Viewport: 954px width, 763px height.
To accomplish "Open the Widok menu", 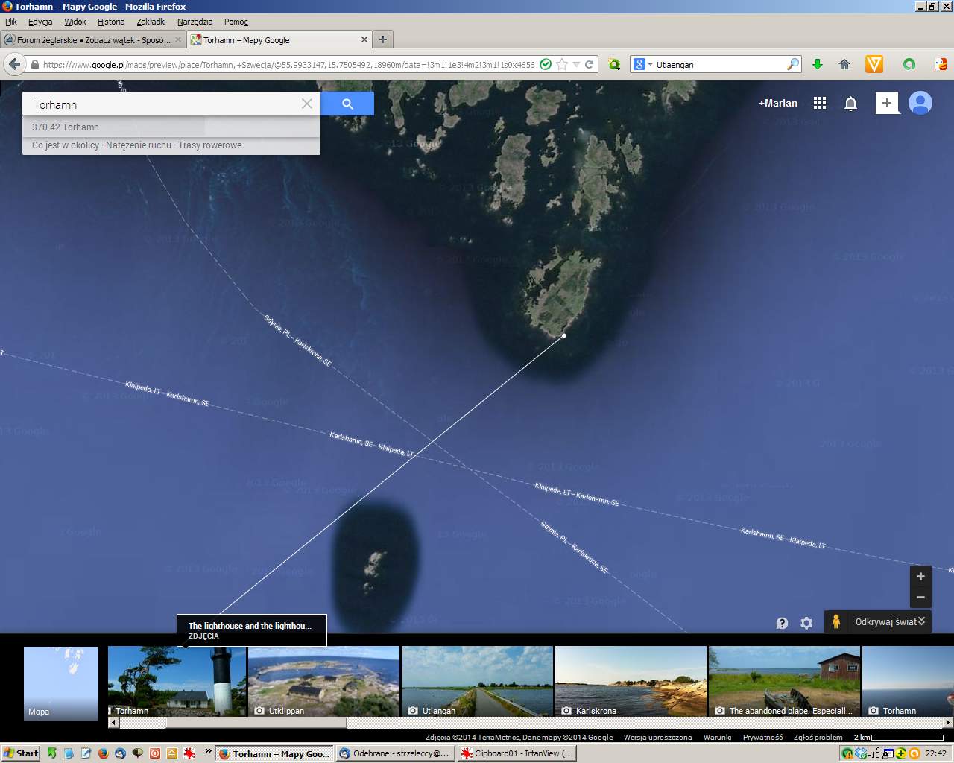I will coord(75,22).
